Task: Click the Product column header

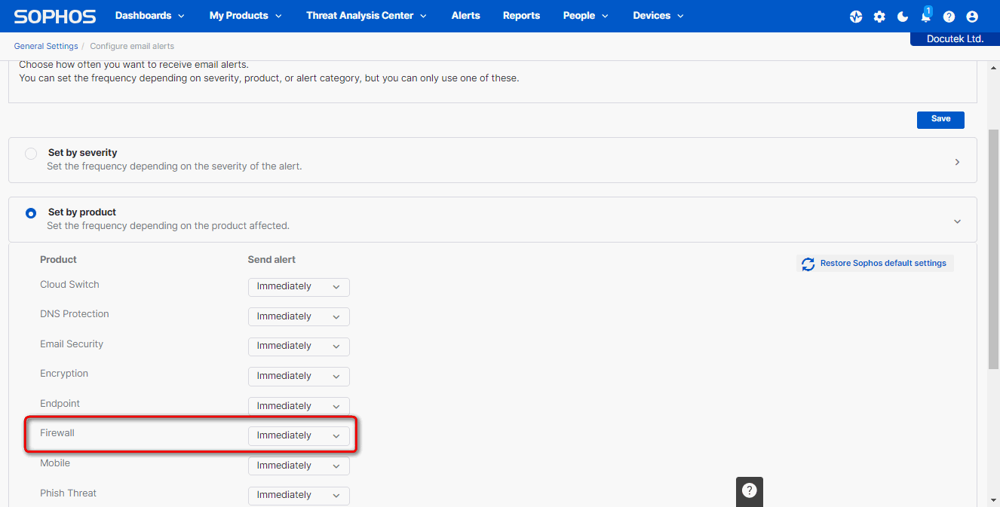Action: pyautogui.click(x=58, y=260)
